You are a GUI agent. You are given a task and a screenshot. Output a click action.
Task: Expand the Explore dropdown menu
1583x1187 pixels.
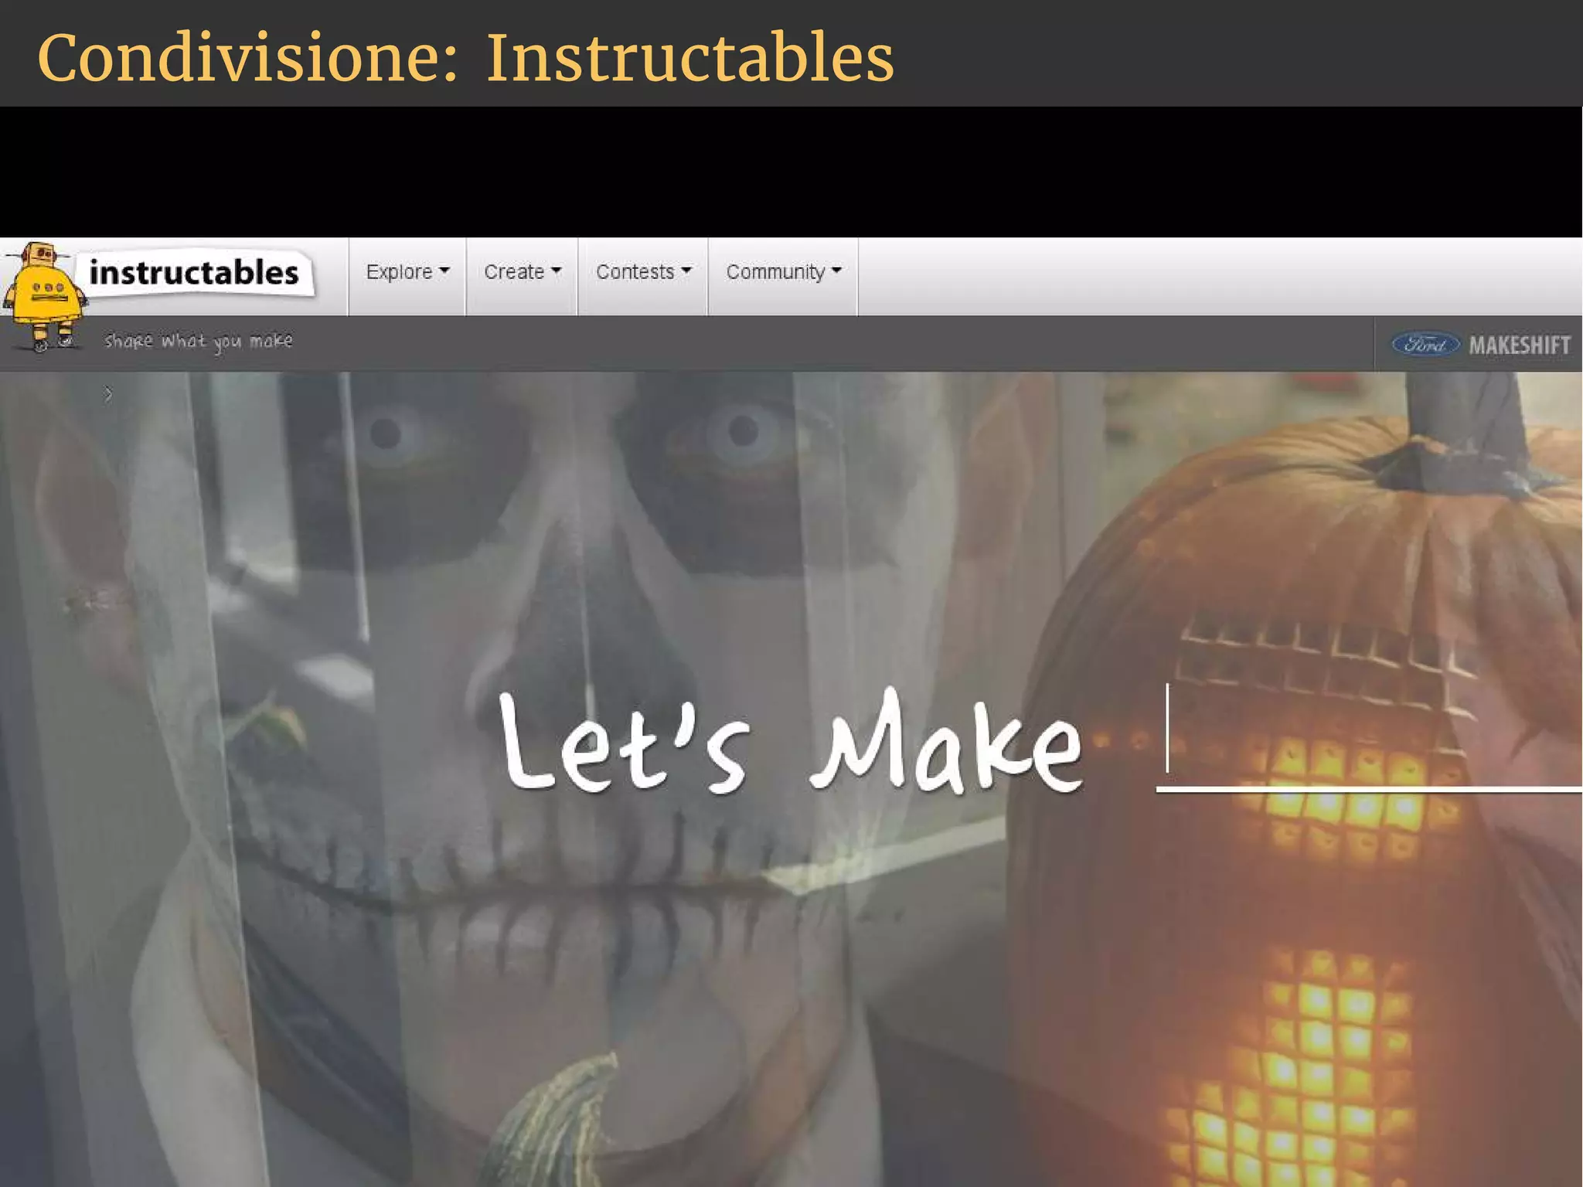[x=407, y=272]
